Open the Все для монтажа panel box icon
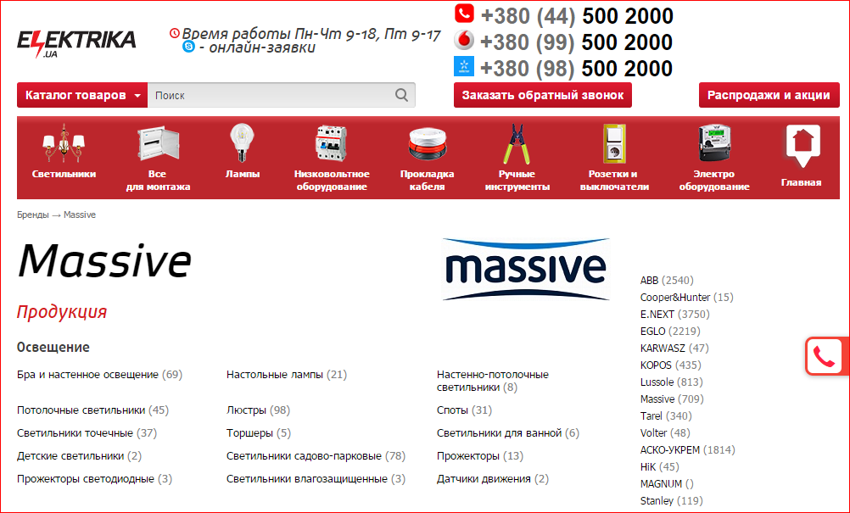 point(158,143)
